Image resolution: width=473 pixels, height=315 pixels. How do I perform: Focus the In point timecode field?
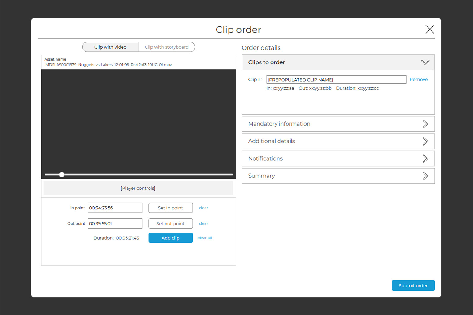point(115,208)
